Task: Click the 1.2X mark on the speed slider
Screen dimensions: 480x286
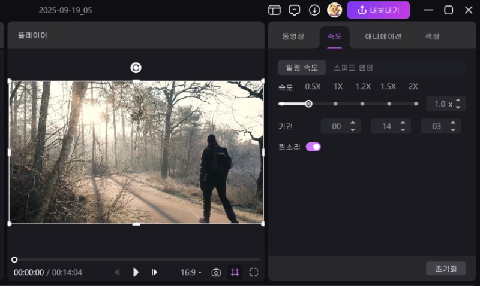Action: coord(362,104)
